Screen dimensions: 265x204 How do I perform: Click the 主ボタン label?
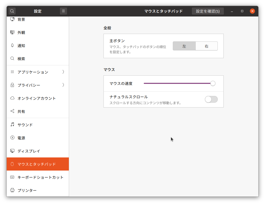coord(117,41)
